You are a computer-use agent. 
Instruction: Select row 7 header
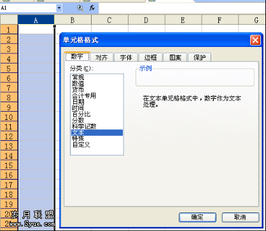point(9,88)
